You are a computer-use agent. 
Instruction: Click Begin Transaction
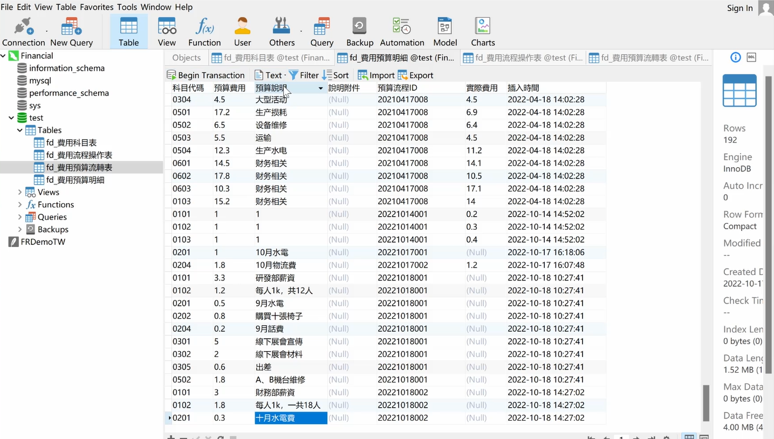tap(206, 75)
